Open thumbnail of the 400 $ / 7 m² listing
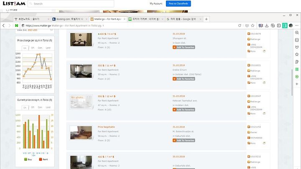The image size is (301, 169). [x=81, y=162]
